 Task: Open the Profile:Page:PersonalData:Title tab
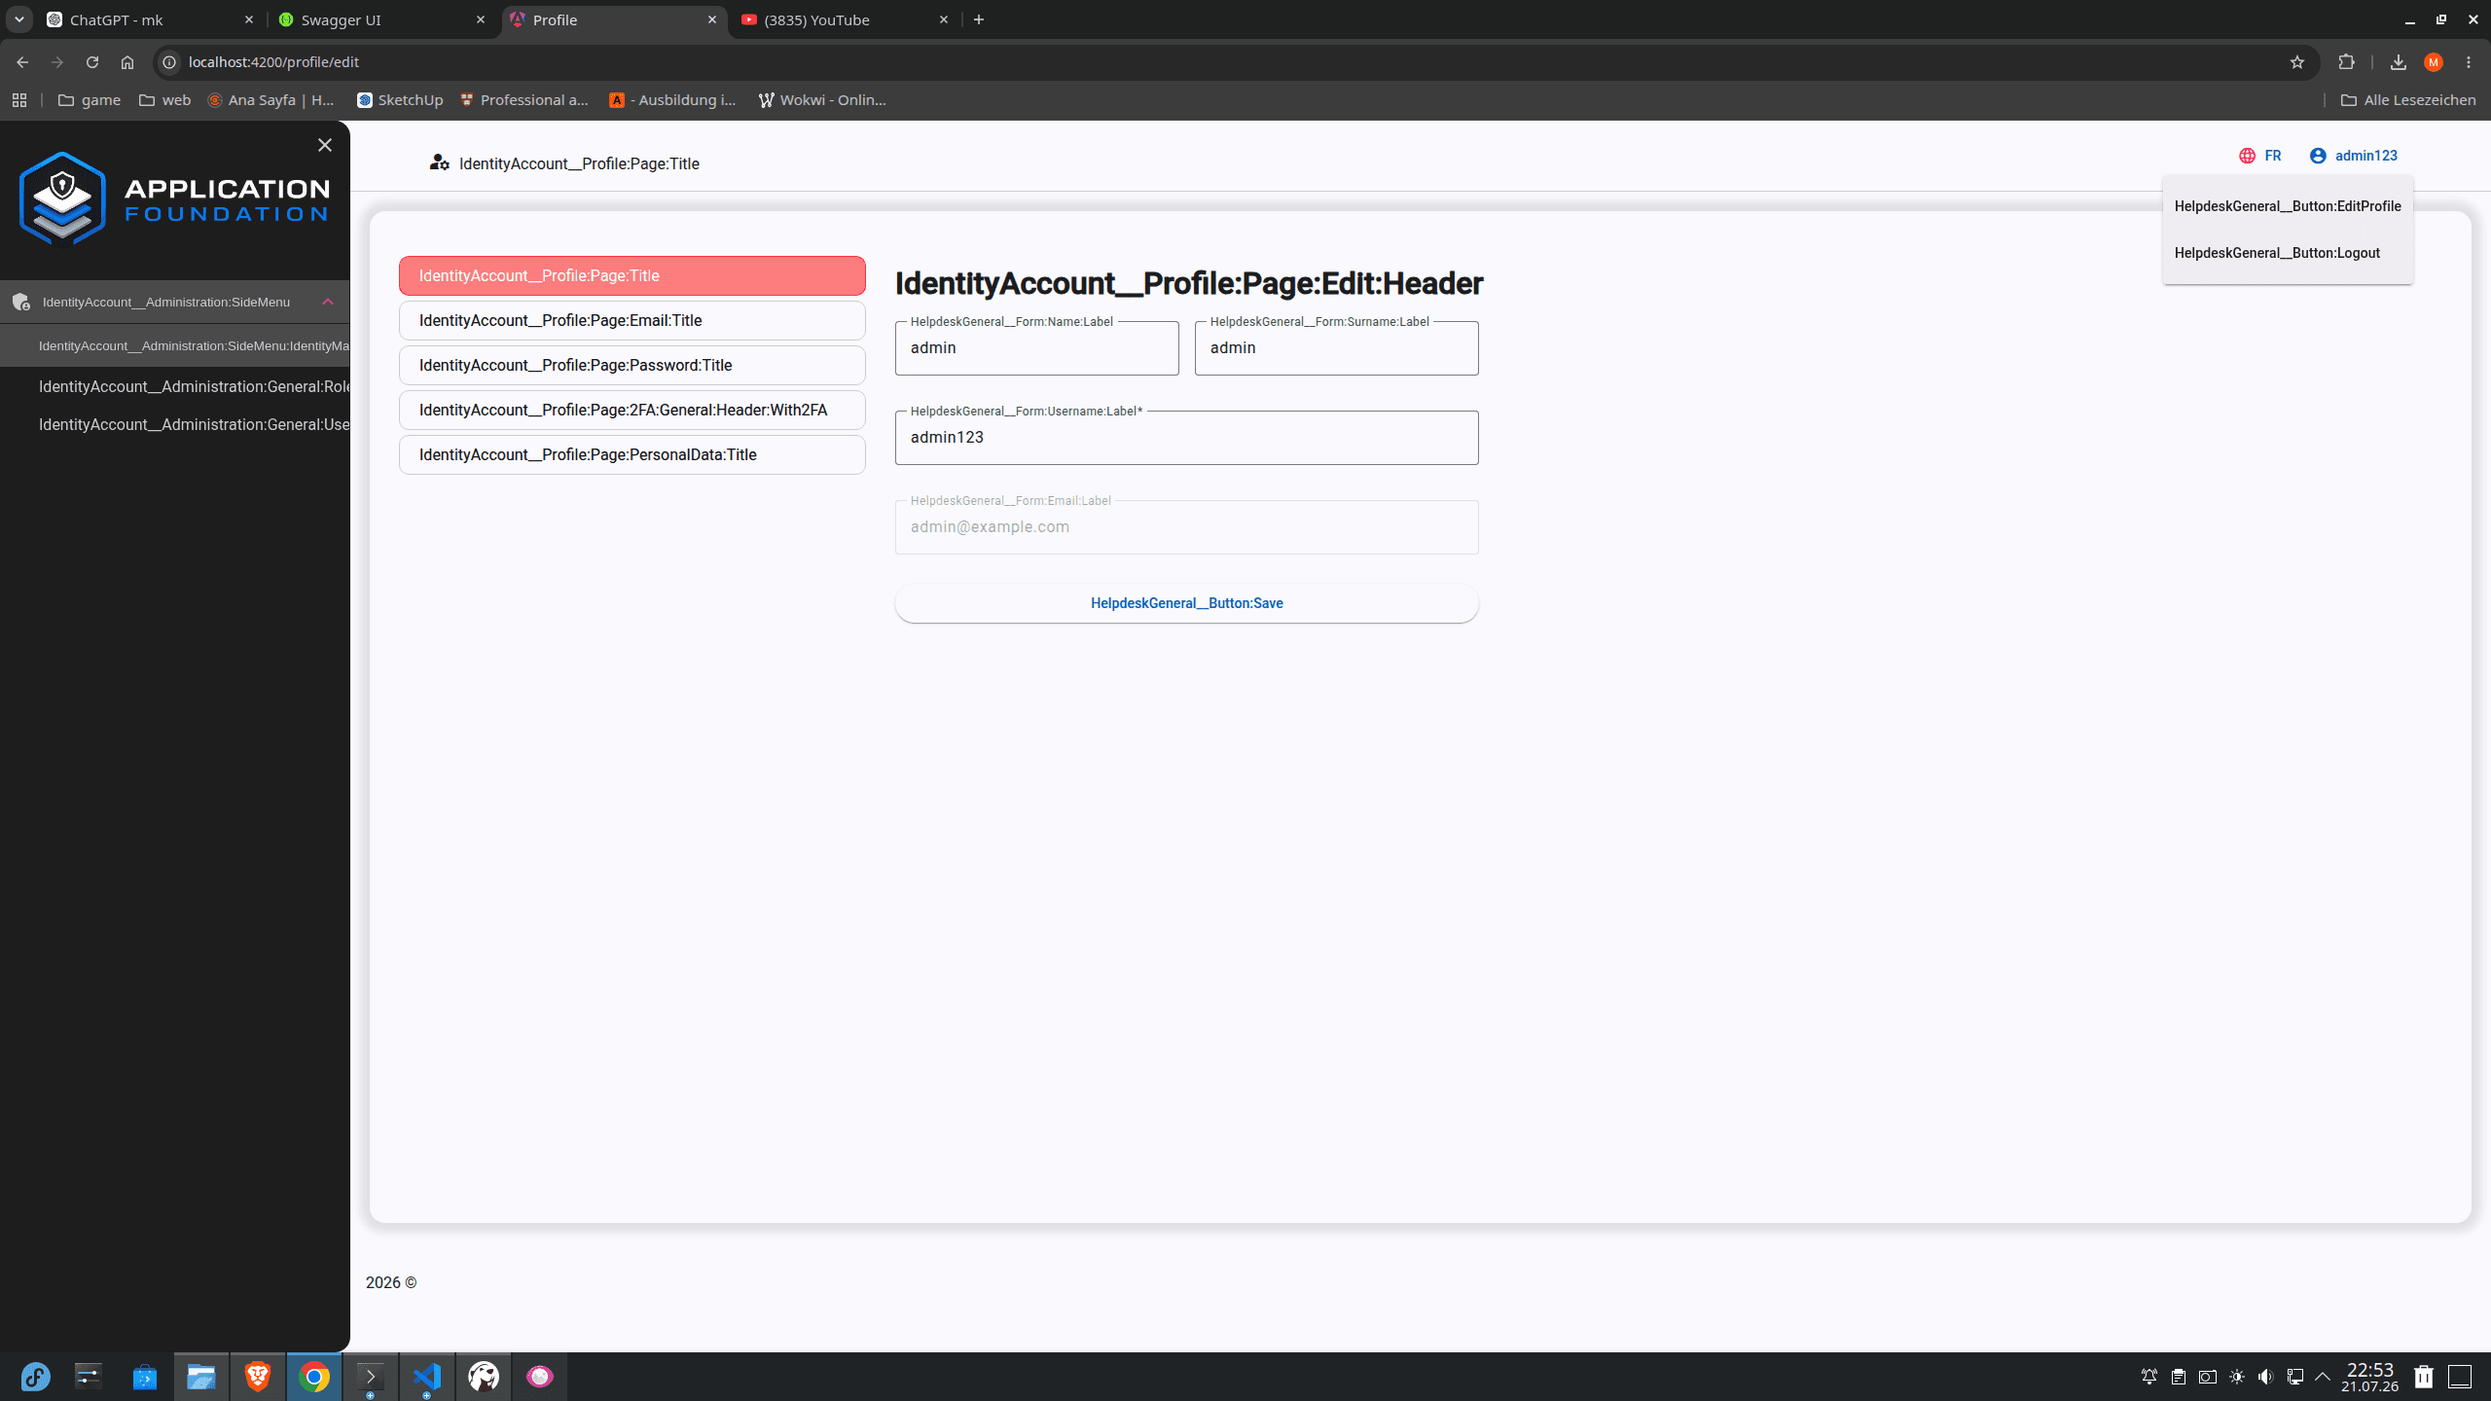tap(632, 454)
